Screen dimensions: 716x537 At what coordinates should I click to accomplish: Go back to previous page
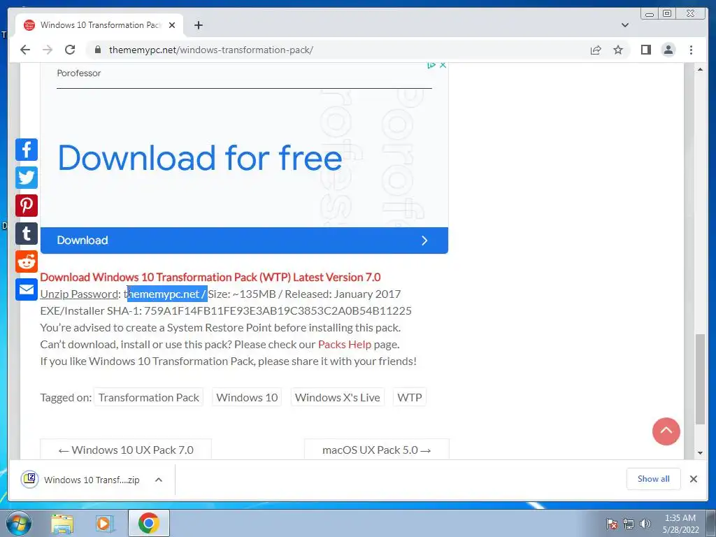tap(25, 50)
